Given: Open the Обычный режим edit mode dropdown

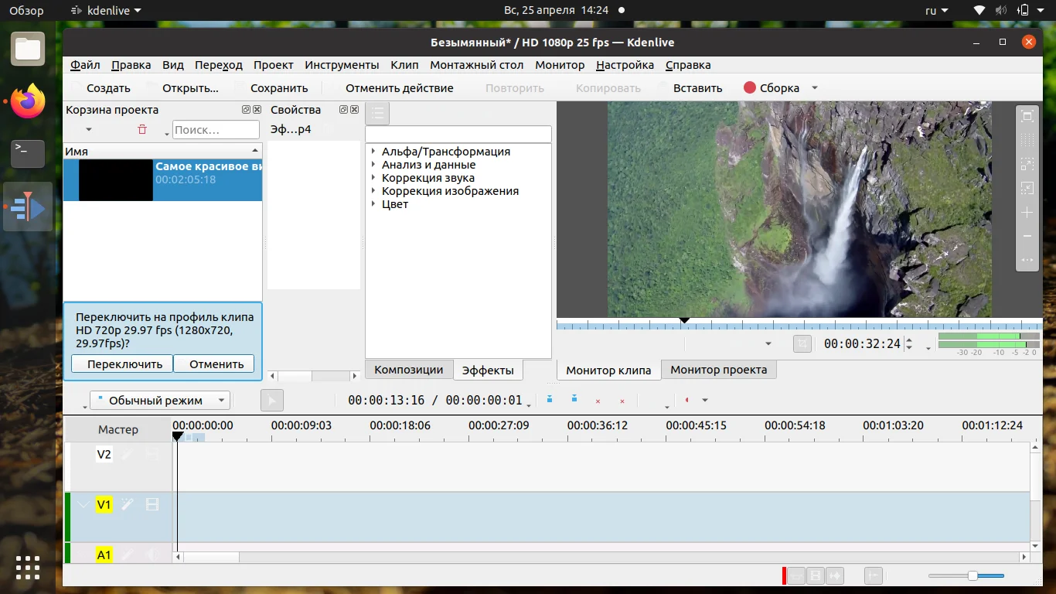Looking at the screenshot, I should (160, 401).
